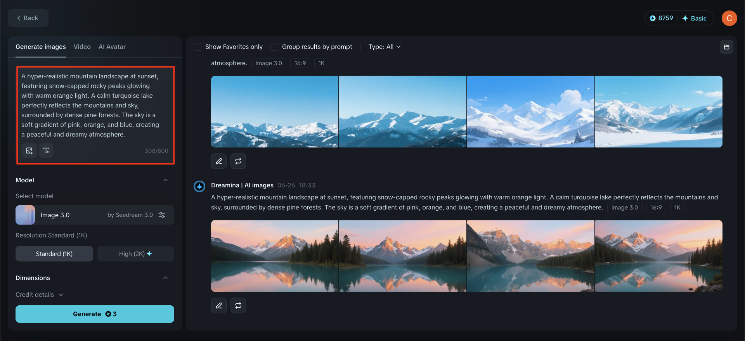Click the 06-26 18:33 timestamp
The width and height of the screenshot is (745, 341).
[296, 185]
